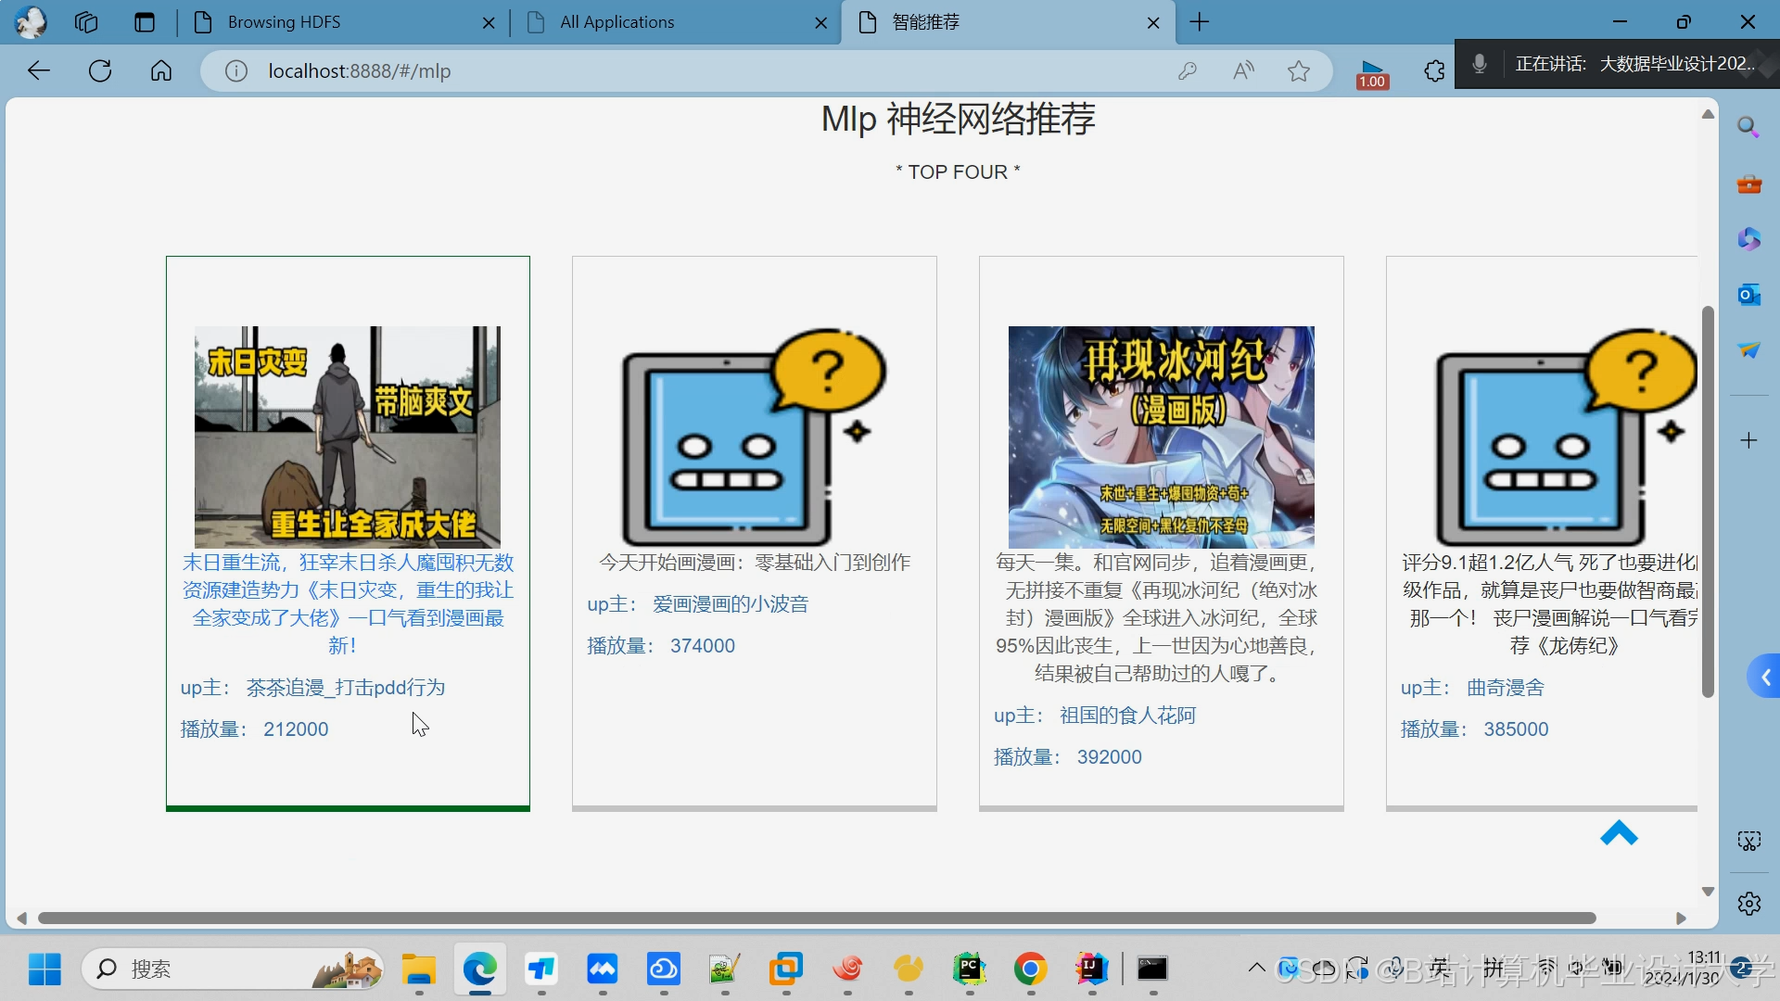Open the sidebar search magnifier icon
Screen dimensions: 1780x1001
pos(1748,127)
